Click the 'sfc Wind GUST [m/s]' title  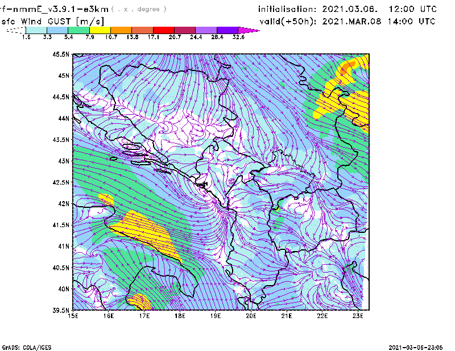[52, 22]
